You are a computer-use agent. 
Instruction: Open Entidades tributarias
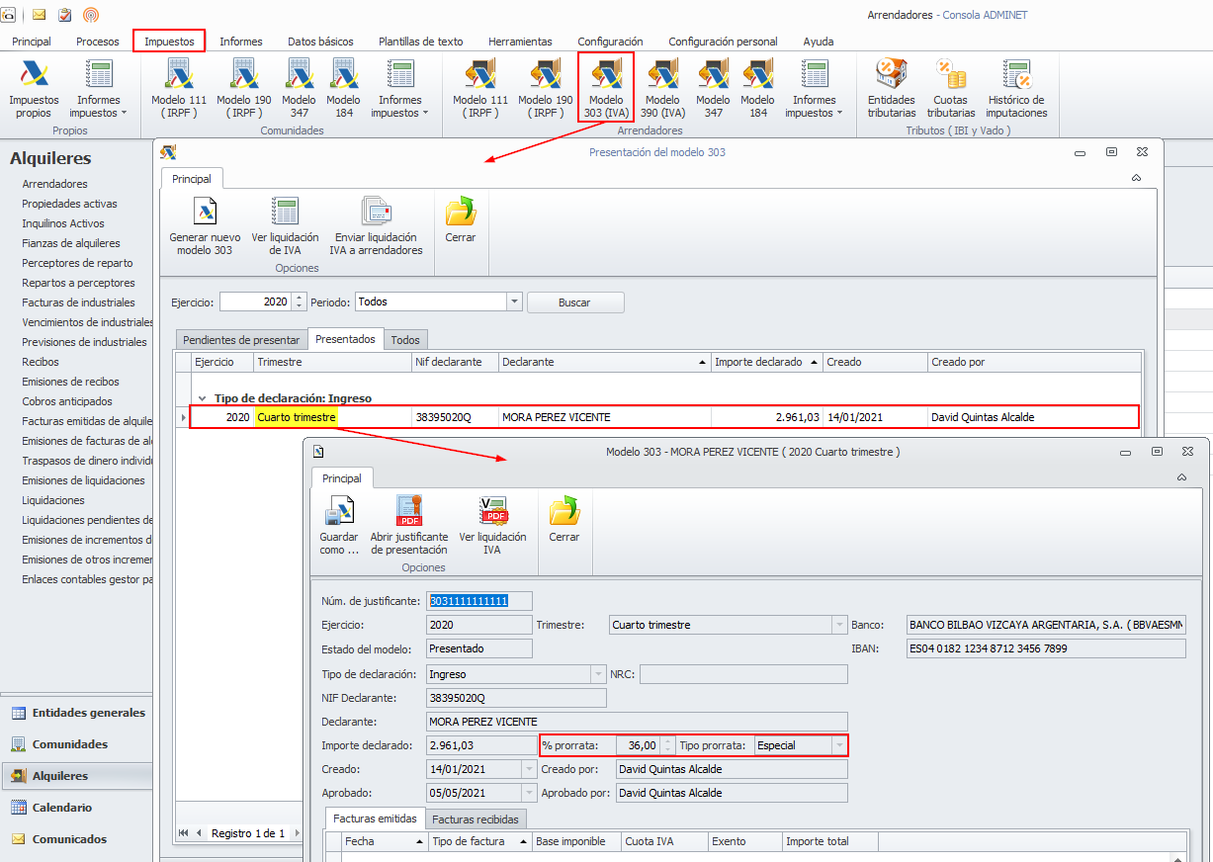(892, 89)
